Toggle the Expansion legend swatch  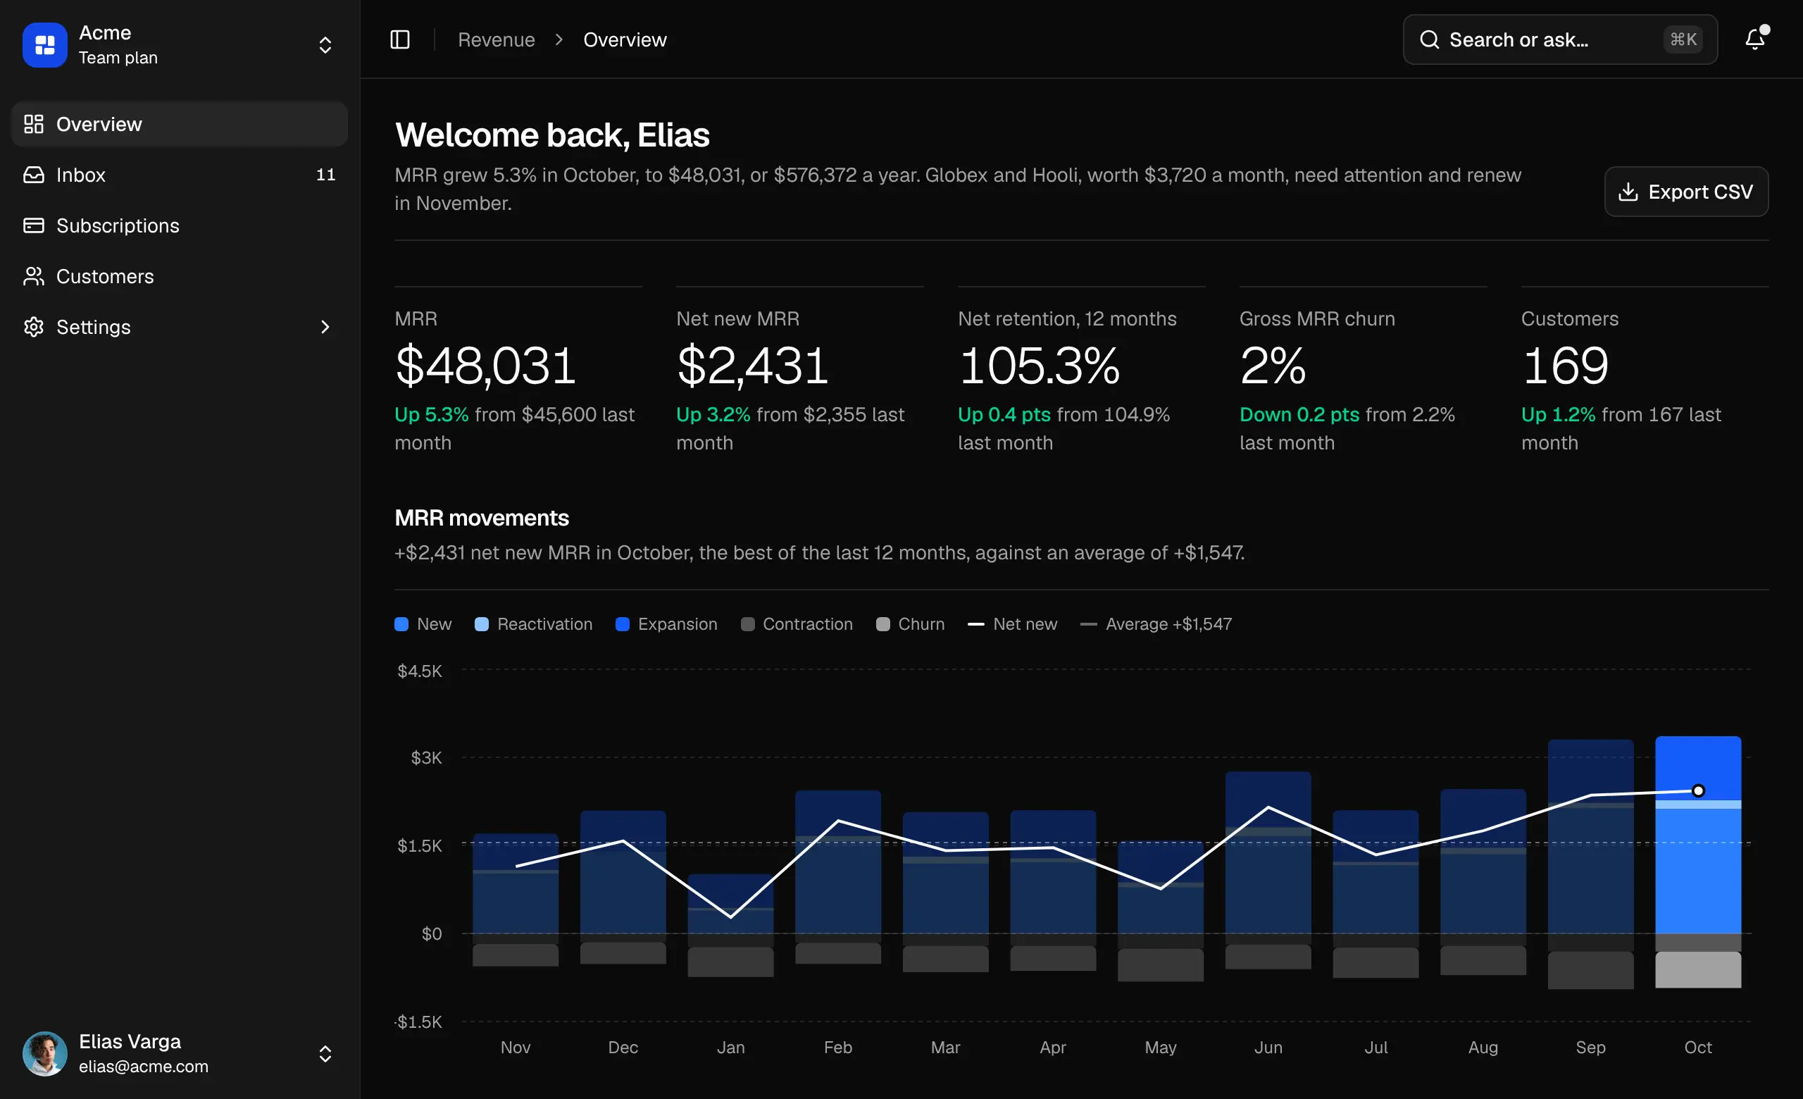[x=622, y=624]
